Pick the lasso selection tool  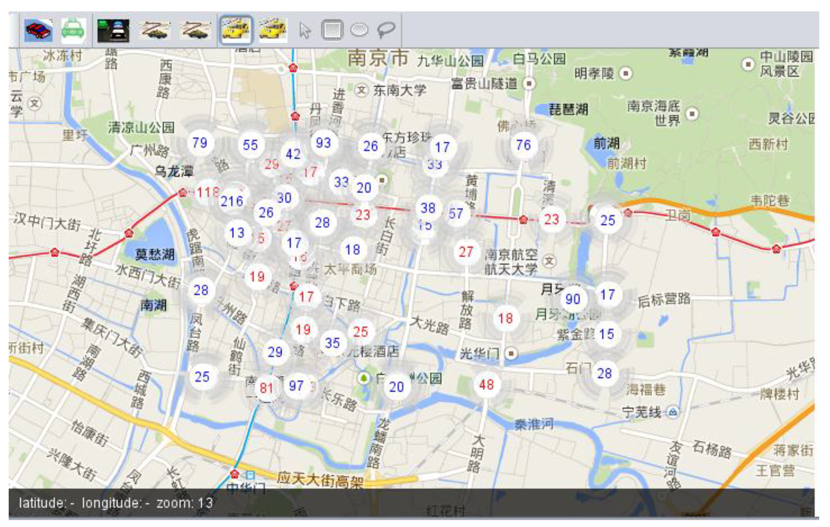[386, 30]
